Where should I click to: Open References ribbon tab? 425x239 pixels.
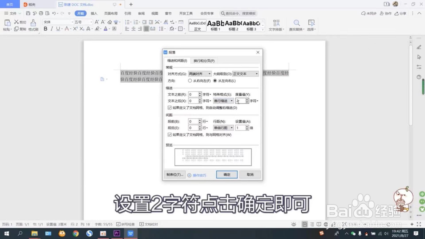click(x=128, y=13)
